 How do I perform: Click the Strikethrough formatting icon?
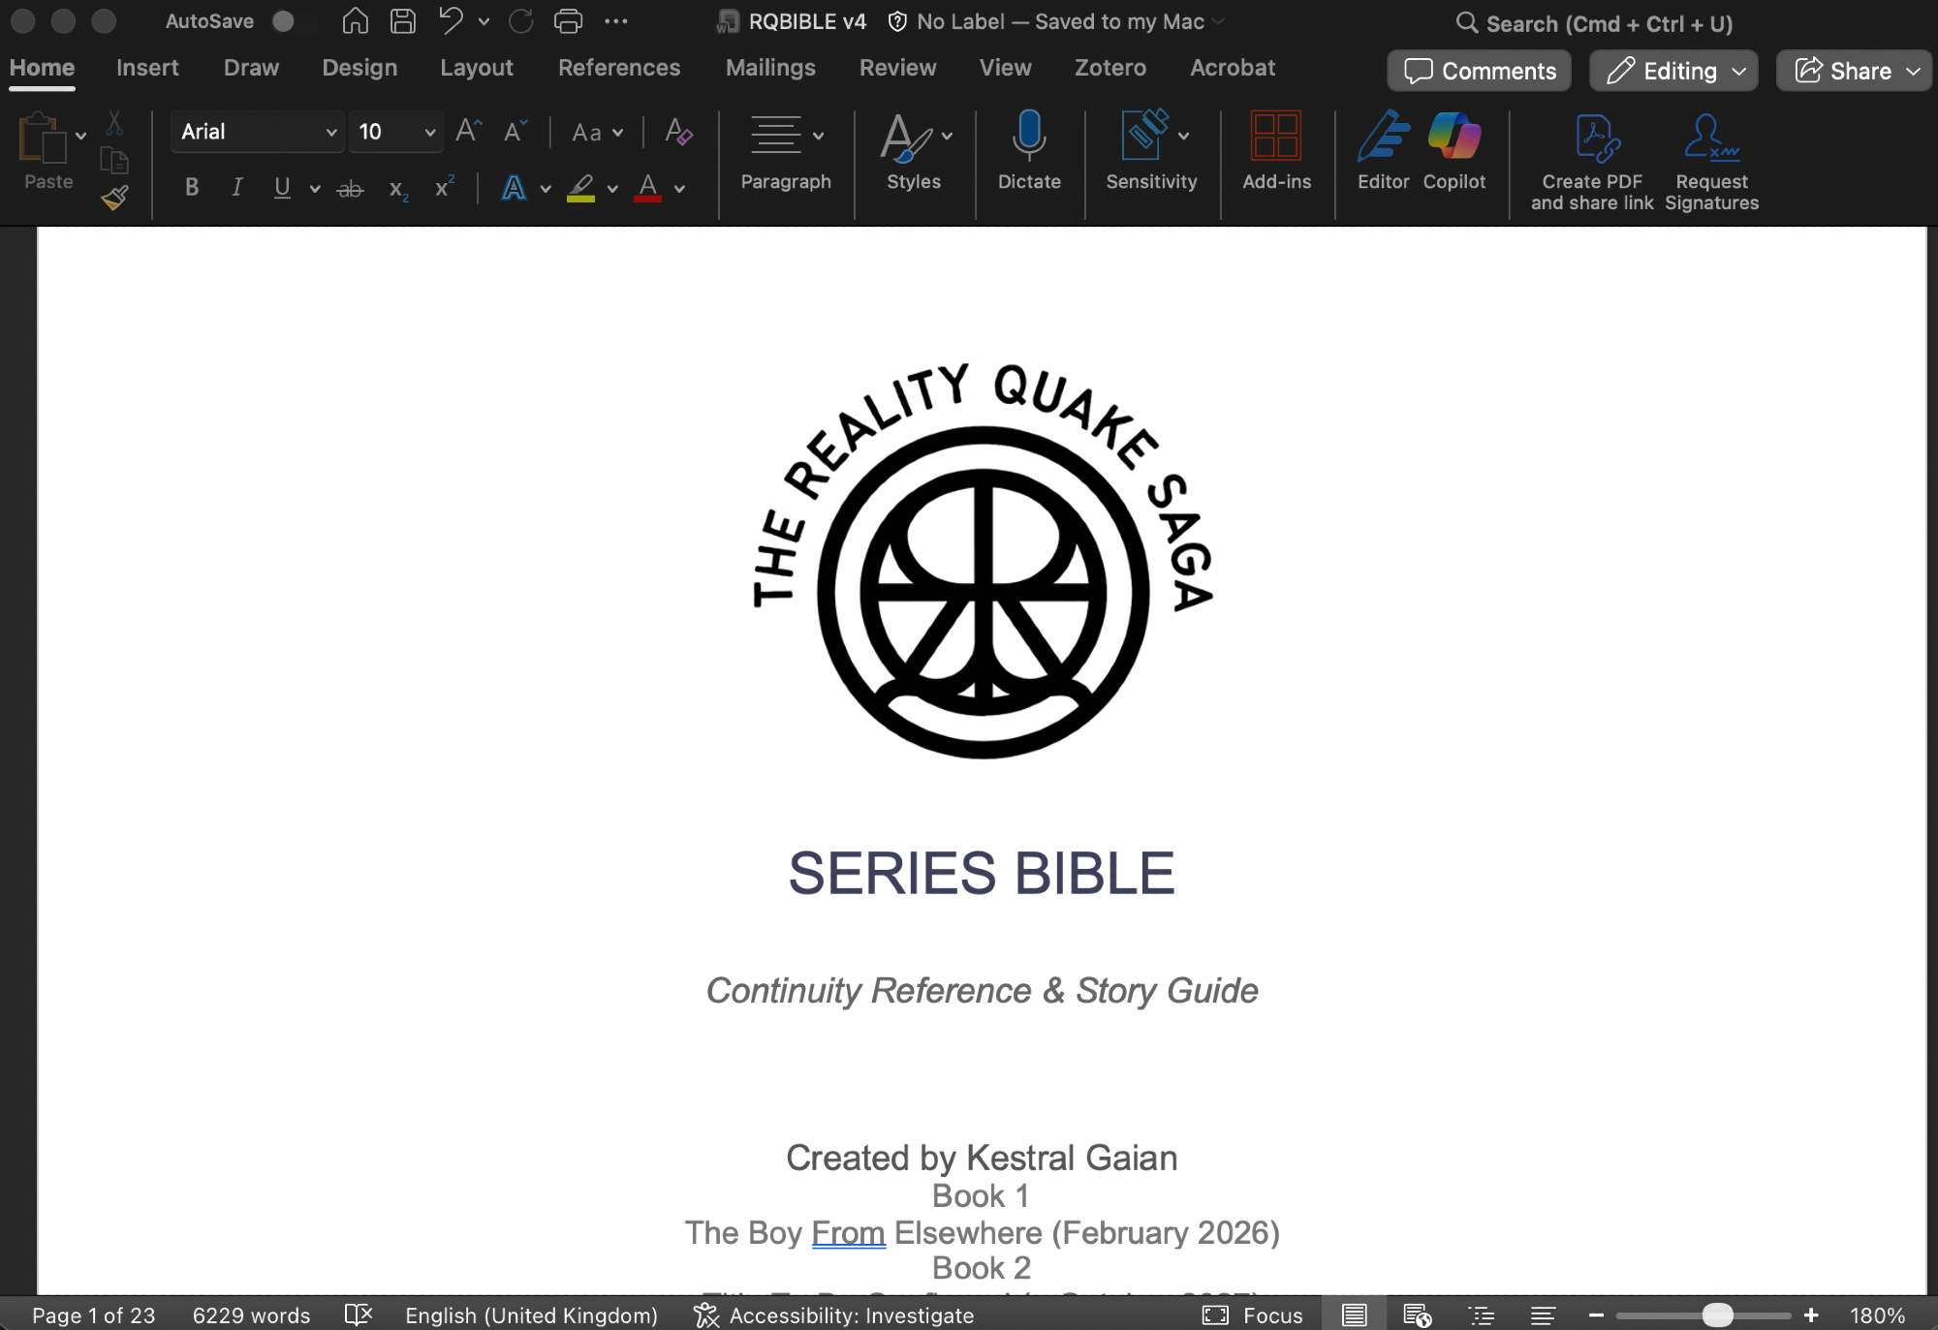[350, 189]
